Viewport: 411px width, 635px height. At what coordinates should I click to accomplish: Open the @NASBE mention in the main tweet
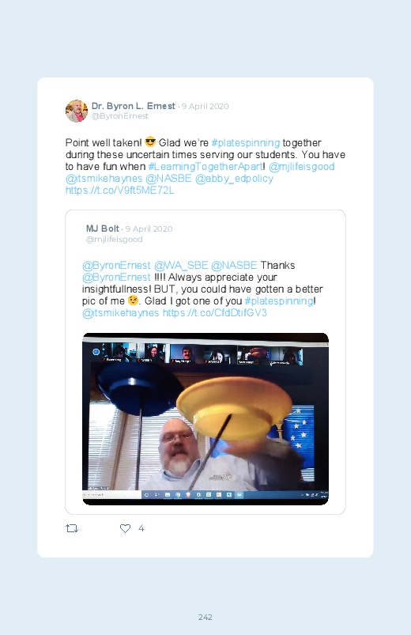click(168, 178)
